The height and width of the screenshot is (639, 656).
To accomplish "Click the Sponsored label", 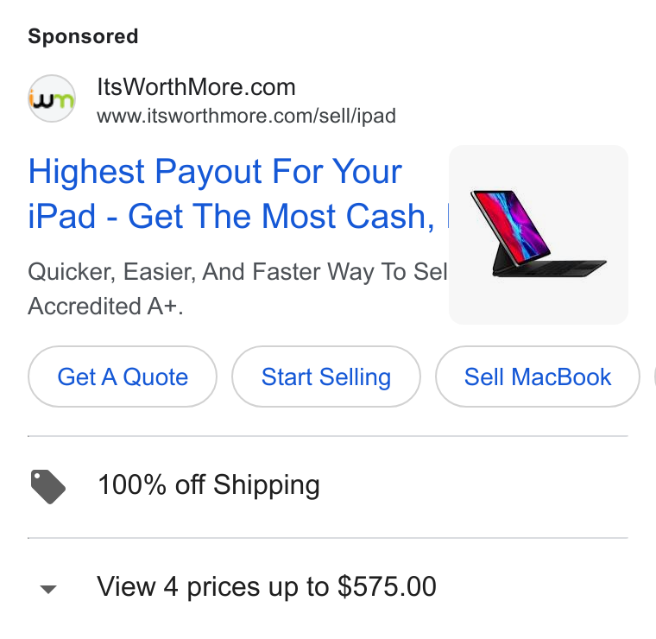I will pyautogui.click(x=83, y=36).
